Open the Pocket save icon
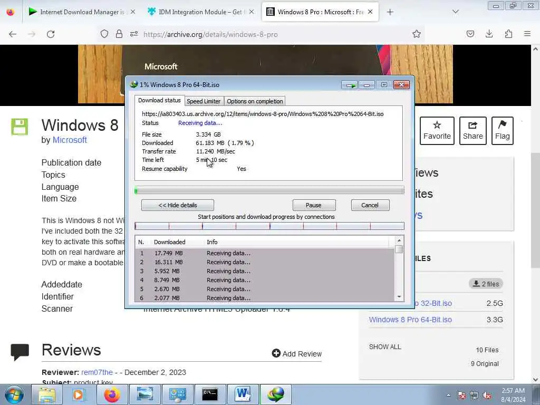Image resolution: width=540 pixels, height=405 pixels. pos(470,34)
